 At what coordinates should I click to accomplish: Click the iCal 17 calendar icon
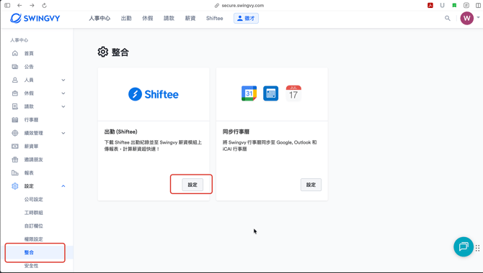click(x=293, y=93)
